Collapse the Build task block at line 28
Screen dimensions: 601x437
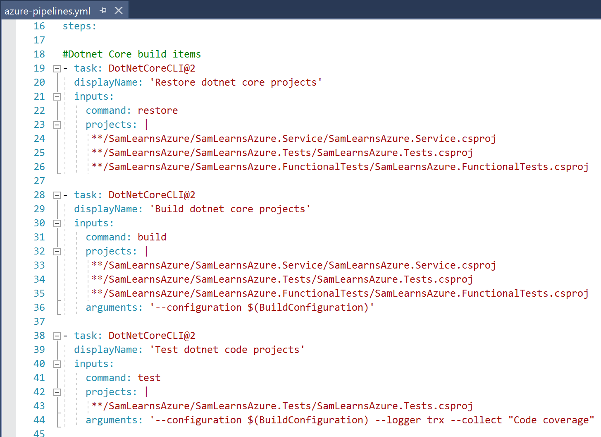57,195
